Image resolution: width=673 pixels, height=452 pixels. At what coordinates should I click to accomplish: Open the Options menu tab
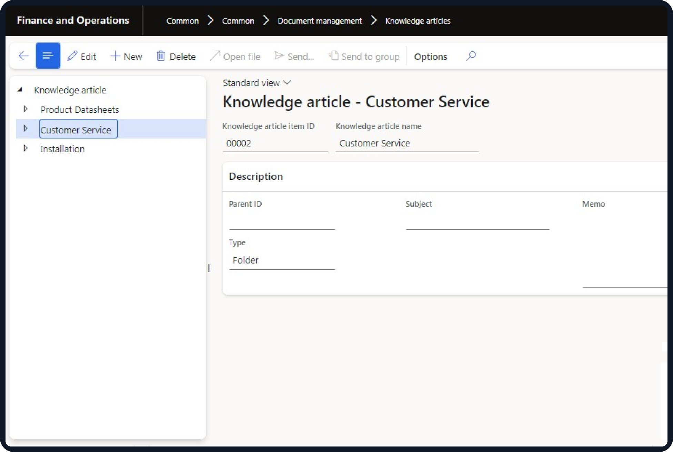430,56
